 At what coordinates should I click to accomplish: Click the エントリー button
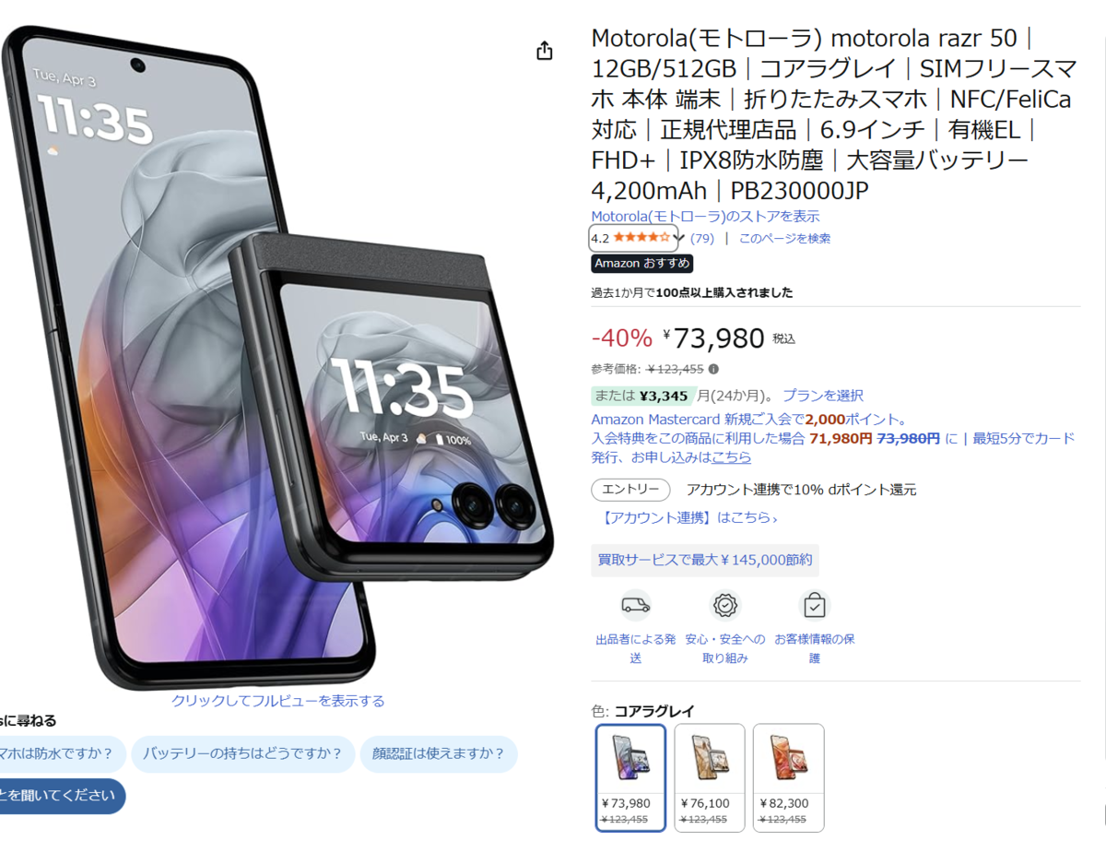(630, 490)
